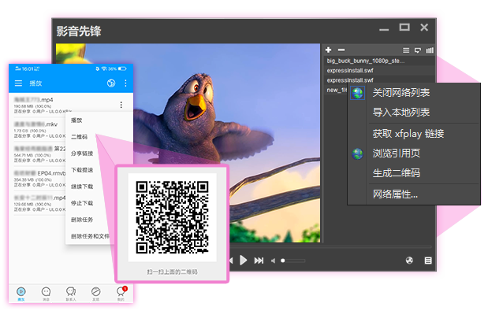
Task: Toggle the playlist panel icon at bottom right
Action: tap(429, 260)
